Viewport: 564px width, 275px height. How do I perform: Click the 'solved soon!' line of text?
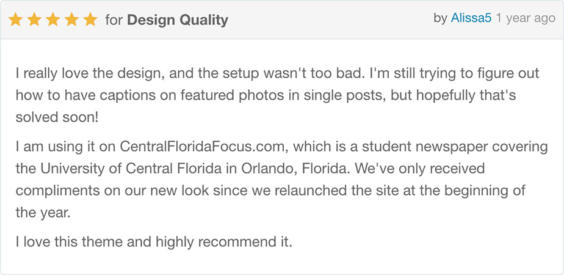[57, 118]
